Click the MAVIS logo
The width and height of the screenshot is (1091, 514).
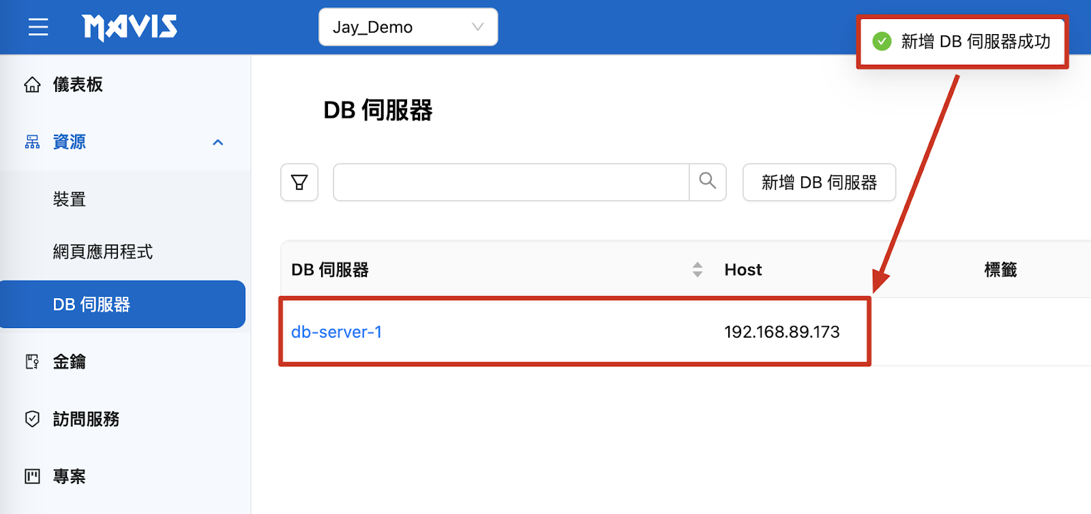coord(130,27)
